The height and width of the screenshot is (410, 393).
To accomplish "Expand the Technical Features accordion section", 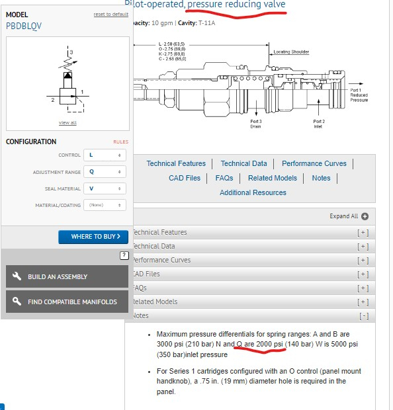I will point(254,233).
